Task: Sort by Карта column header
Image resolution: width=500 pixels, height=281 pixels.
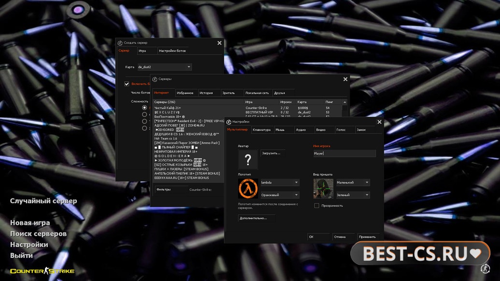Action: (x=310, y=102)
